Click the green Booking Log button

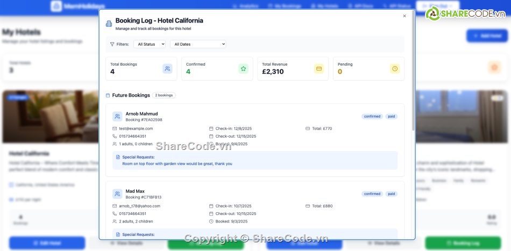pyautogui.click(x=463, y=243)
